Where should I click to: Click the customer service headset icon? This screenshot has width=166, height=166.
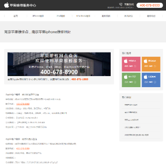(121, 4)
